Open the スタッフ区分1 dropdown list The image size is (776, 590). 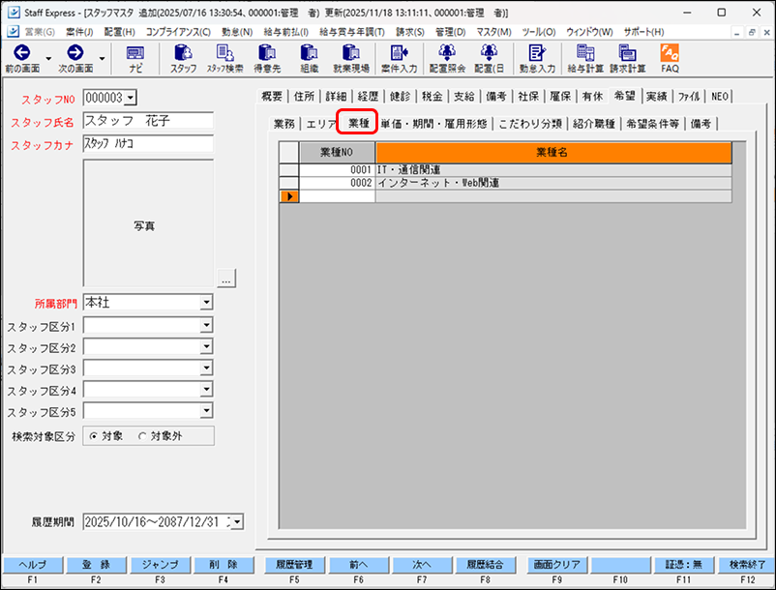[206, 327]
